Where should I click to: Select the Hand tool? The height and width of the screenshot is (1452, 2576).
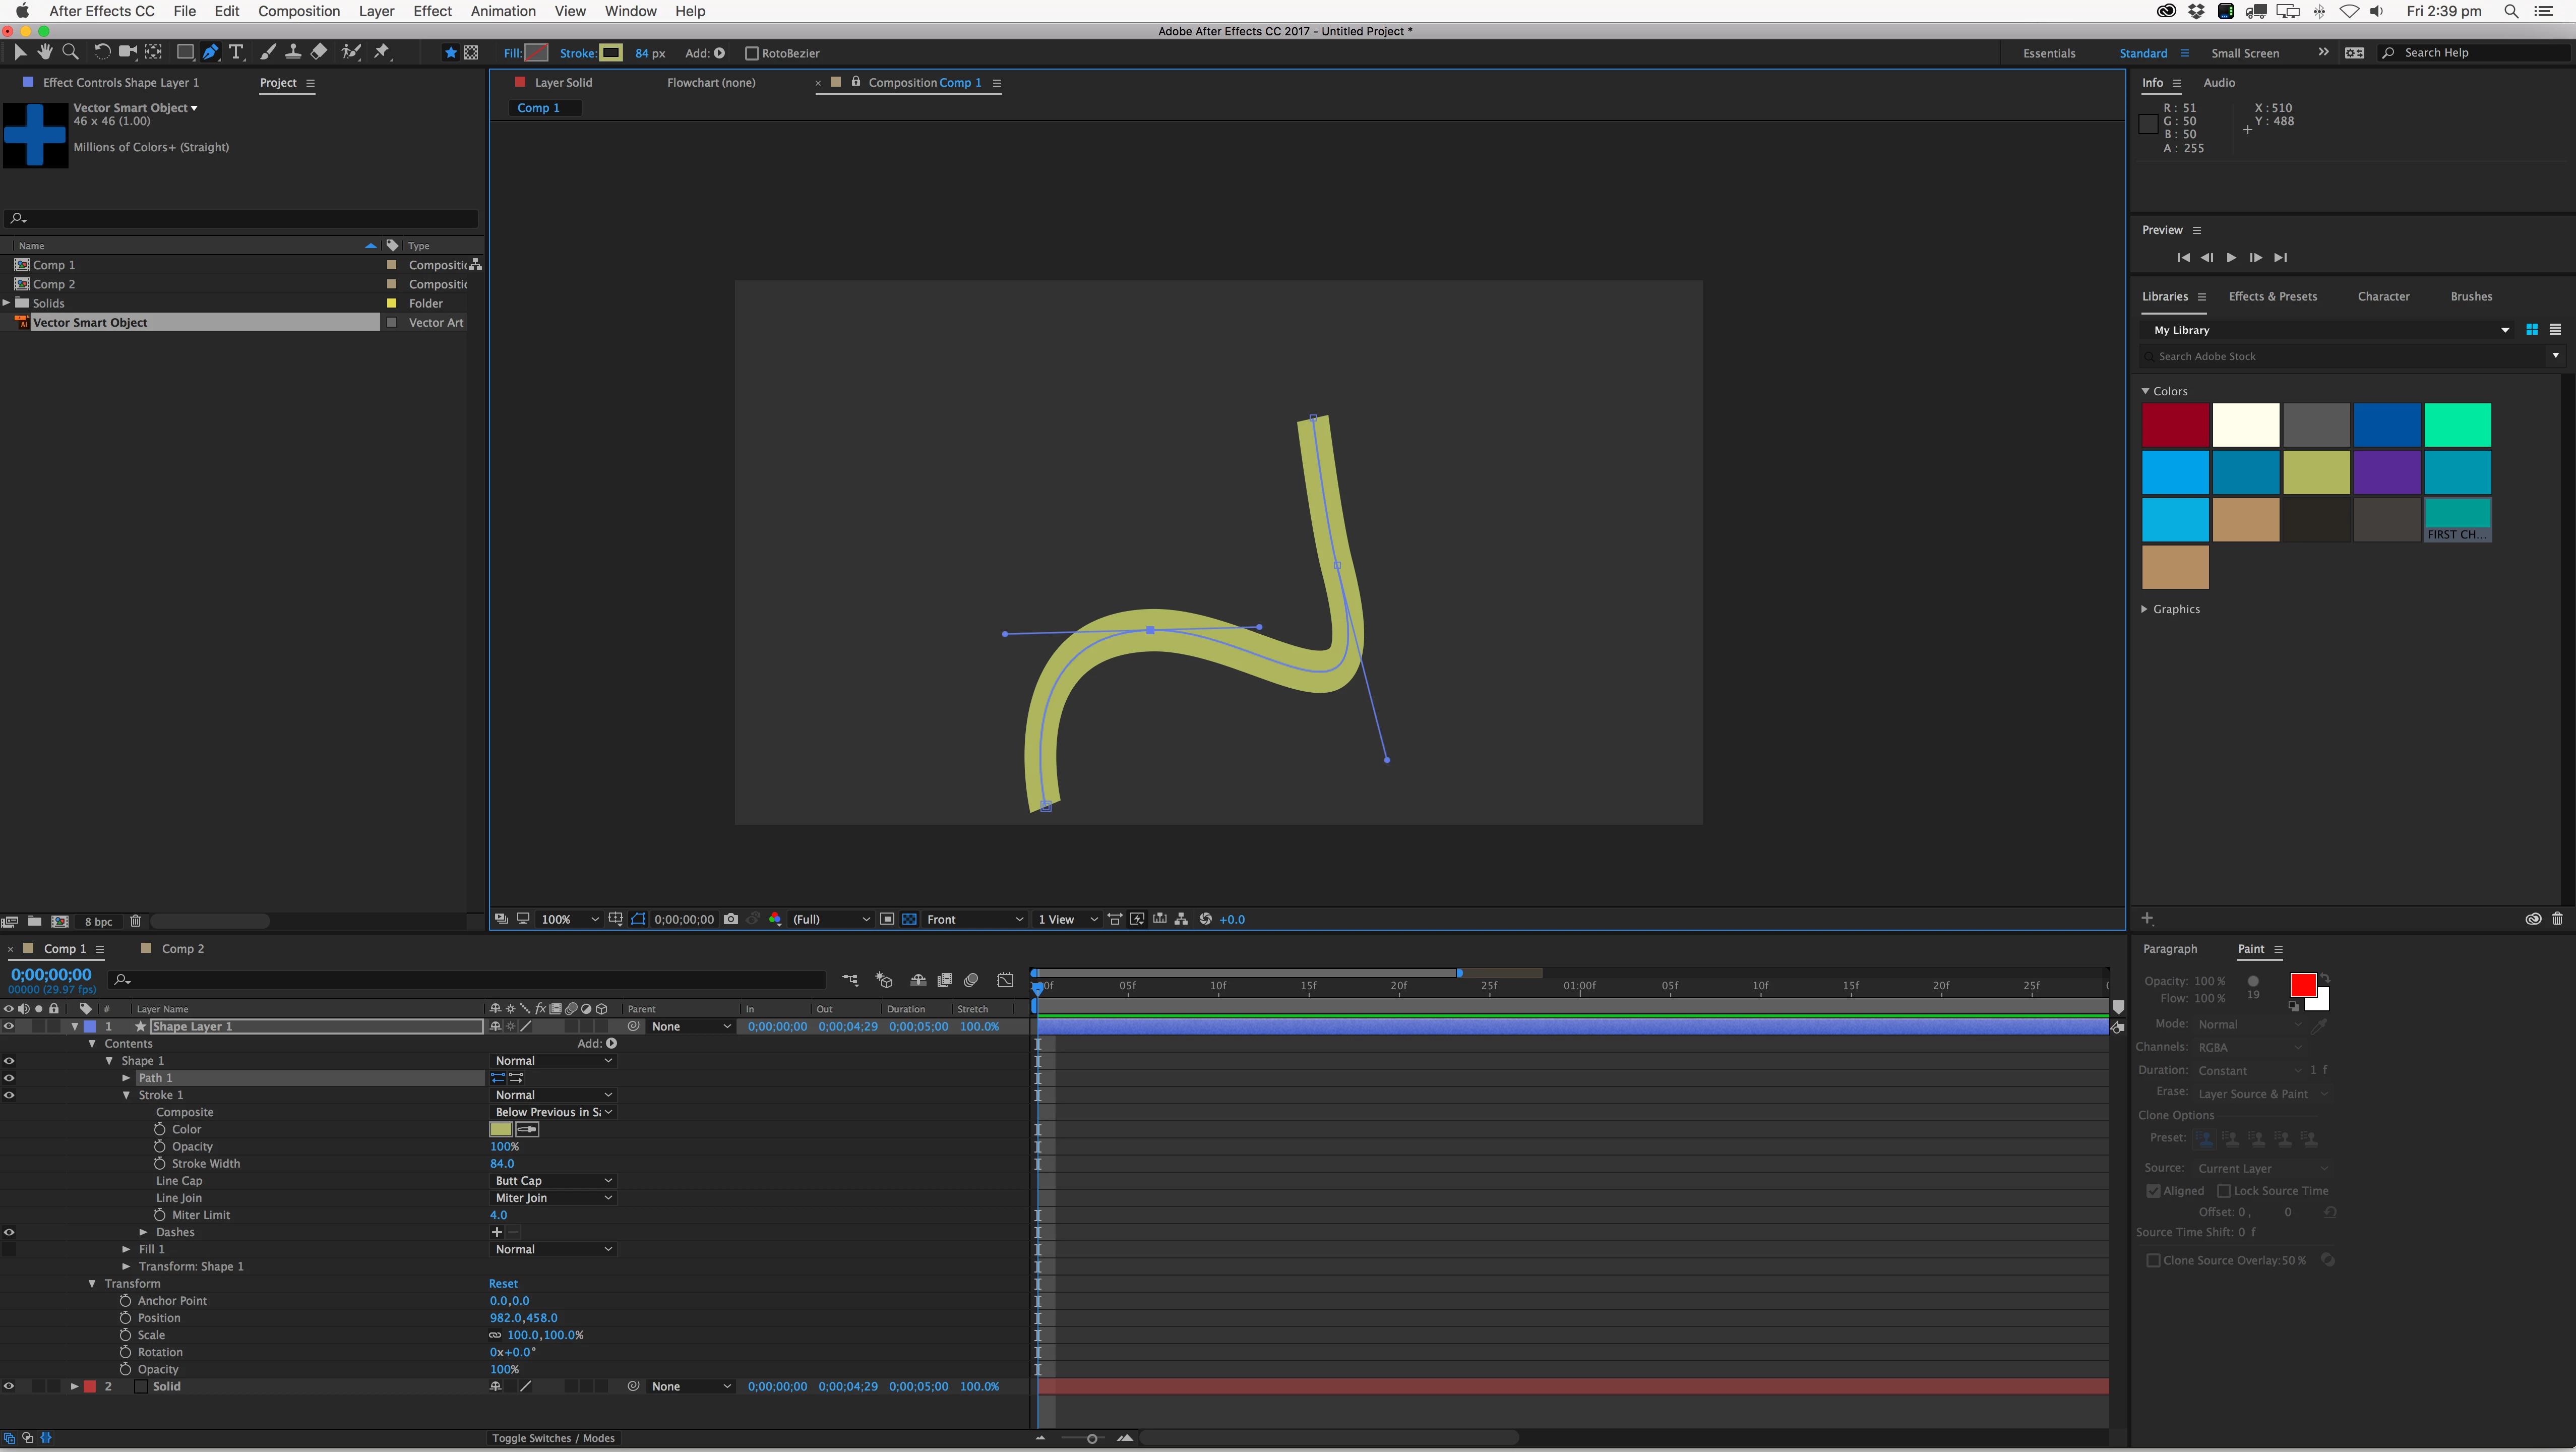pos(45,52)
